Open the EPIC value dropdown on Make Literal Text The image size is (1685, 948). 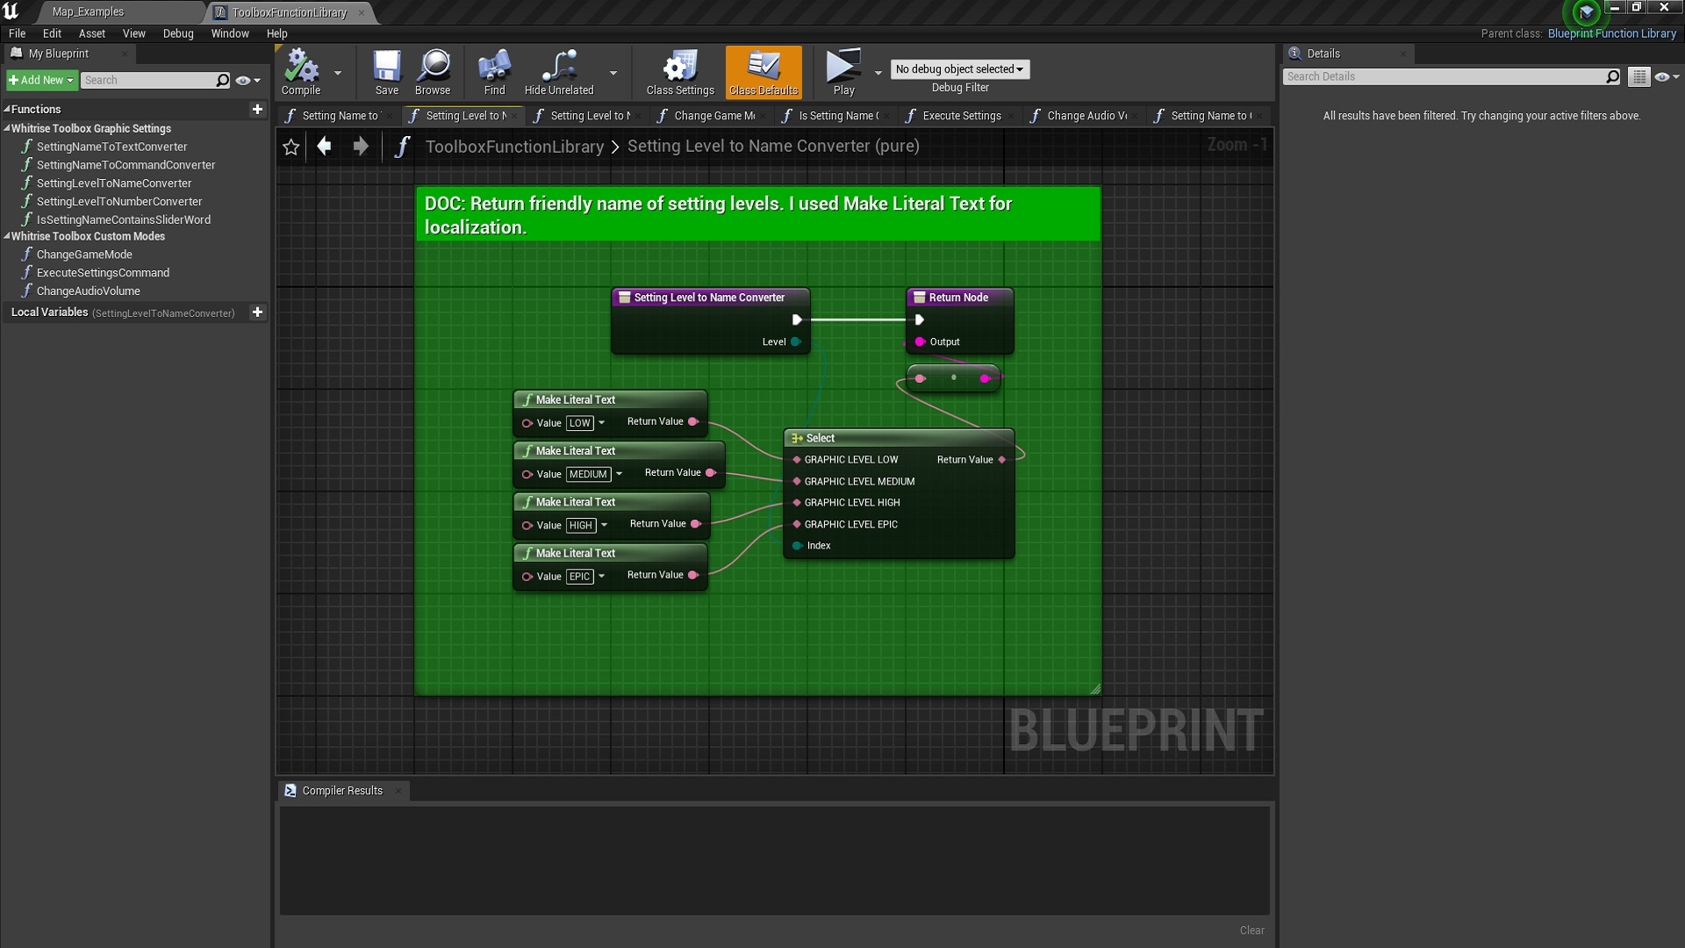599,577
